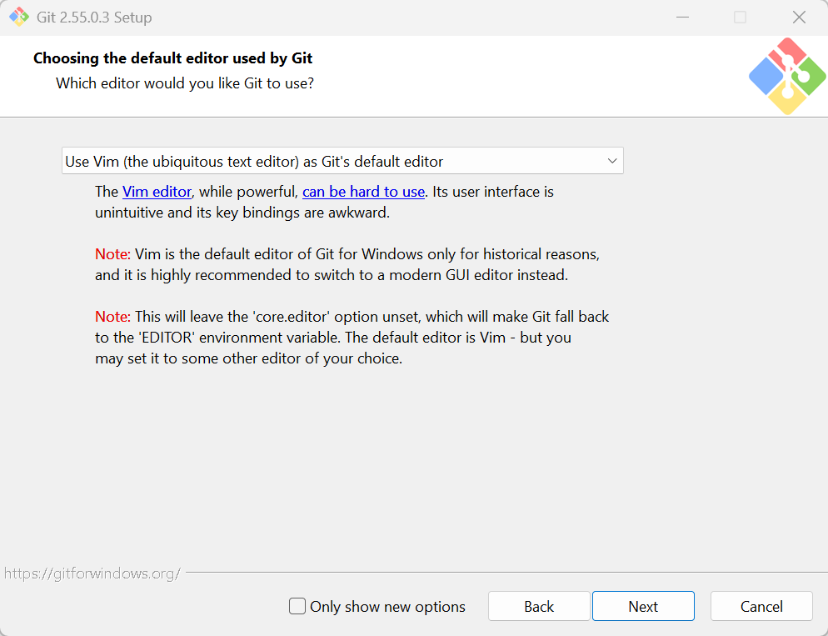Click the 'Which editor would you like' subtitle
This screenshot has height=636, width=828.
coord(185,83)
